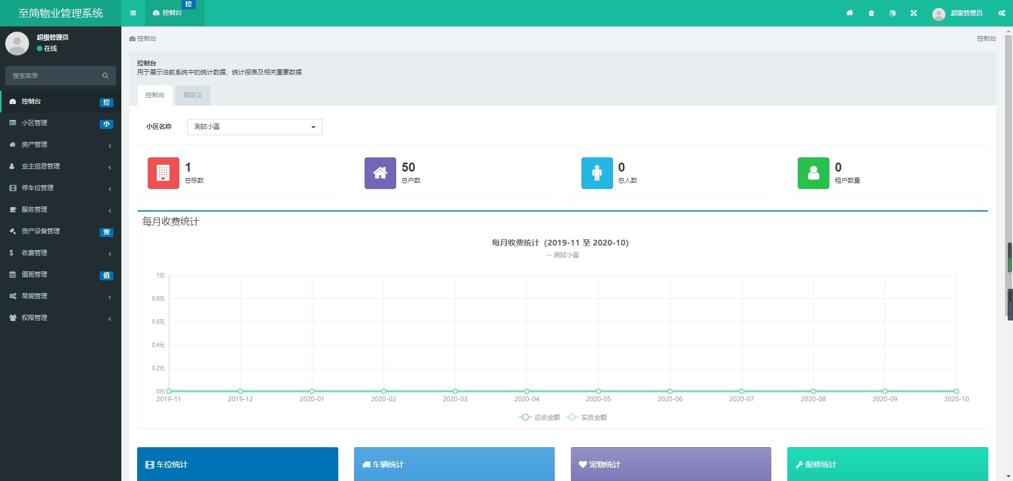Toggle fullscreen with the expand-arrows icon
The image size is (1013, 481).
click(x=913, y=13)
